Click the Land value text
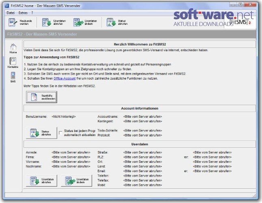The height and width of the screenshot is (203, 262). pos(143,166)
